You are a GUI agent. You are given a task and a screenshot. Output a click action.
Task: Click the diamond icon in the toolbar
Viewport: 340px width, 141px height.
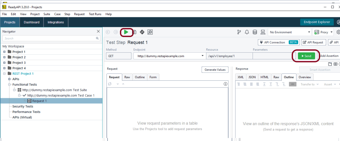point(142,32)
